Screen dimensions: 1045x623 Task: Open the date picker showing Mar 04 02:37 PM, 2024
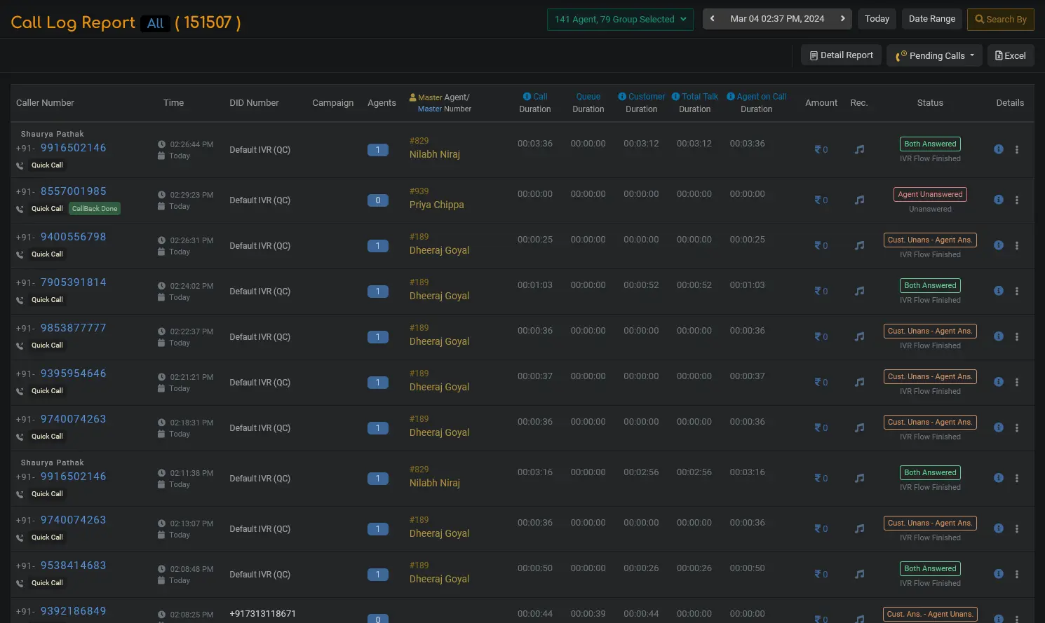pyautogui.click(x=777, y=19)
